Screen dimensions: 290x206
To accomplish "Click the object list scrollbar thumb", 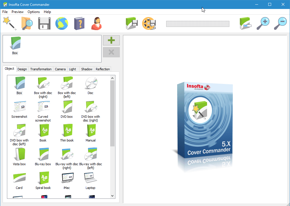I will point(112,113).
